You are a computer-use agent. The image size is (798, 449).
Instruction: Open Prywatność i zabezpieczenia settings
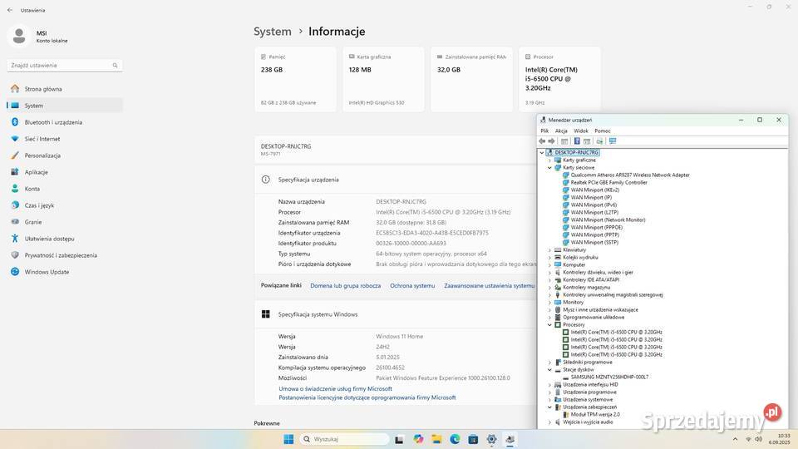65,255
